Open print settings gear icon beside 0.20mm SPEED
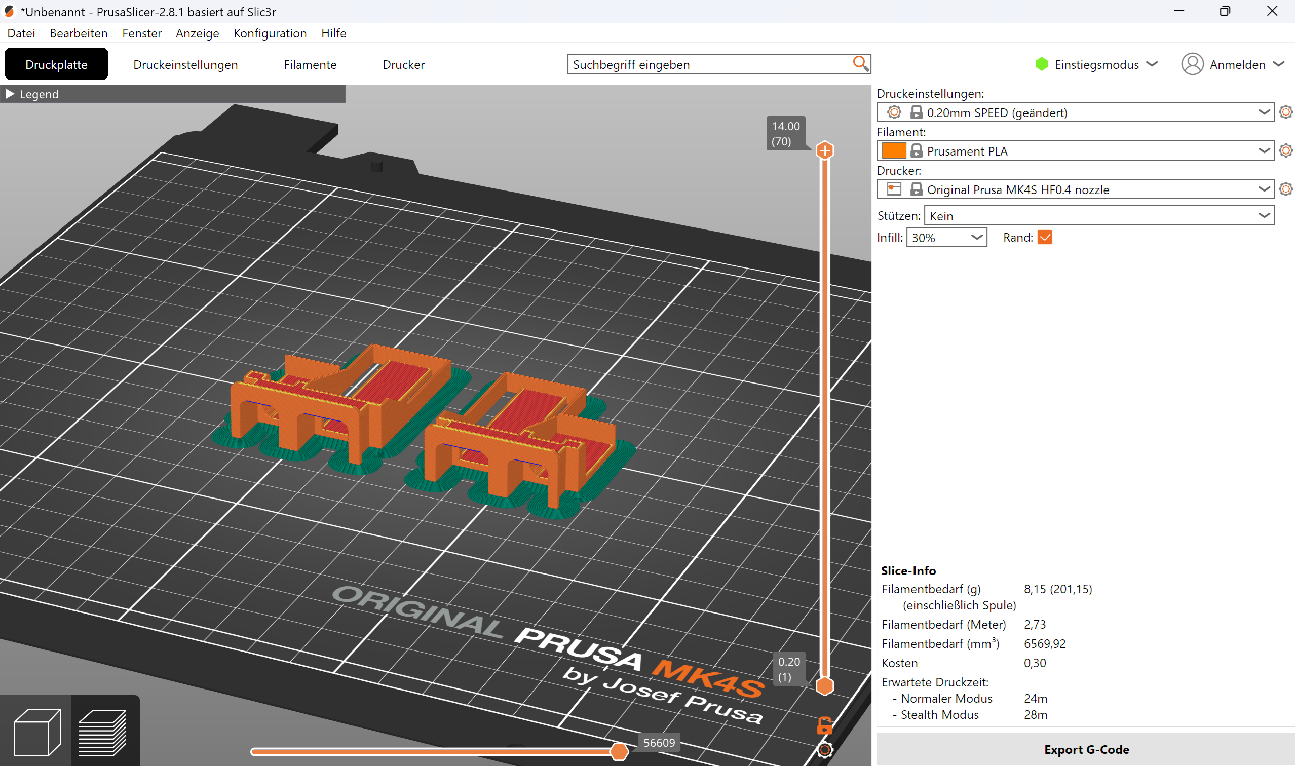Viewport: 1295px width, 766px height. [x=1285, y=112]
